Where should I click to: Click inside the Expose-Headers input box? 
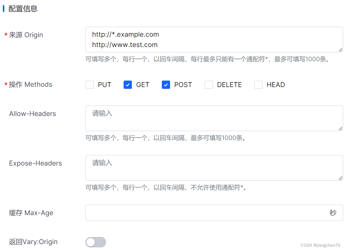click(181, 168)
